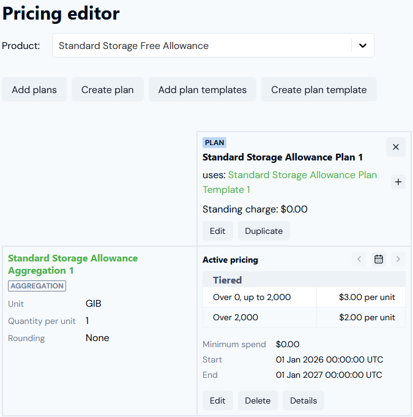Select the Over 0, up to 2,000 tier row
The height and width of the screenshot is (417, 413).
pyautogui.click(x=303, y=297)
